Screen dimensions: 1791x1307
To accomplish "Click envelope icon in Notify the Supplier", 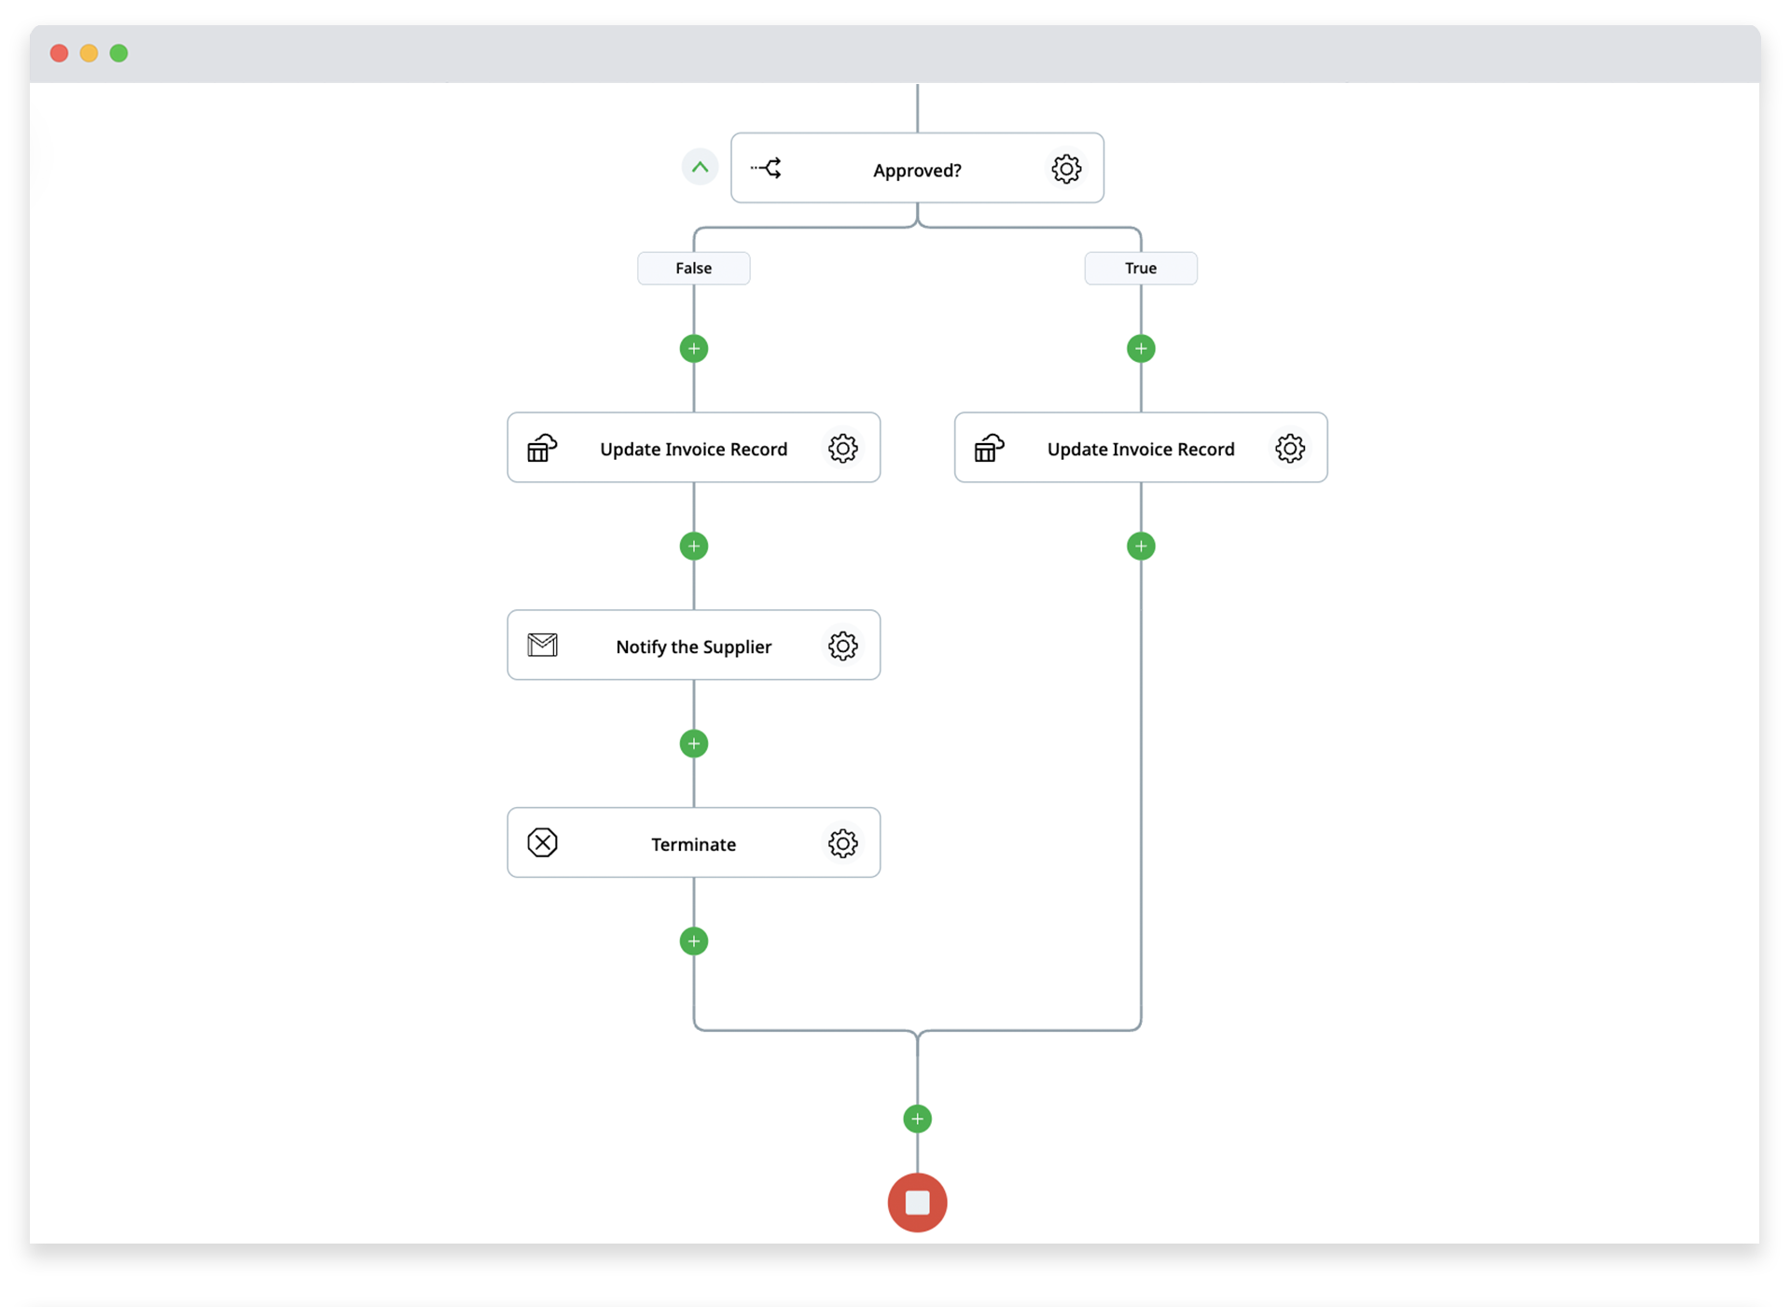I will pos(542,646).
